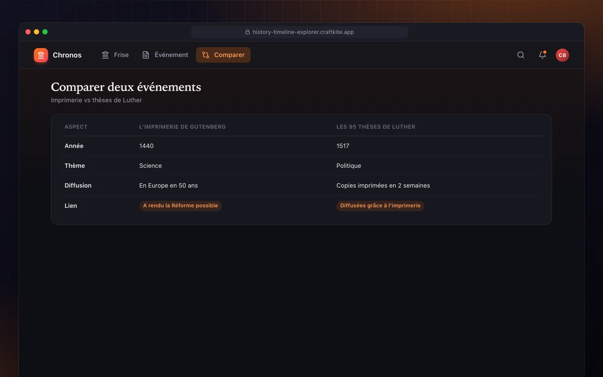Screen dimensions: 603x377
Task: Select the 'L'imprimerie de Gutenberg' column header
Action: (x=182, y=127)
